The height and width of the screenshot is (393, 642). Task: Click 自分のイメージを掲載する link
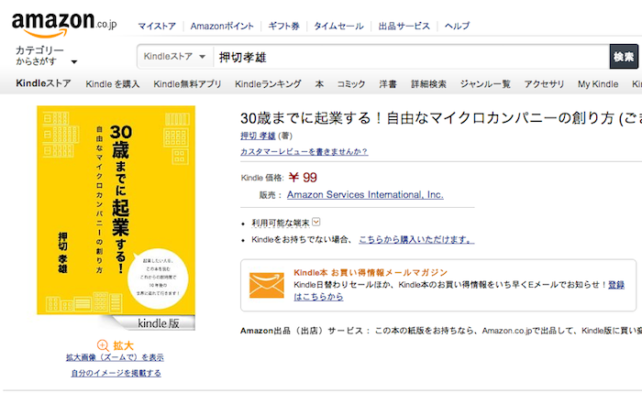coord(116,373)
